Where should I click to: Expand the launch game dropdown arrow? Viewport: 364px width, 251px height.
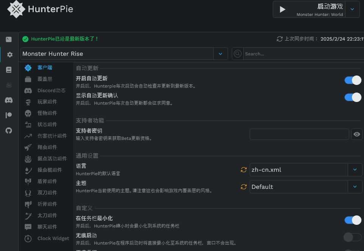coord(352,9)
